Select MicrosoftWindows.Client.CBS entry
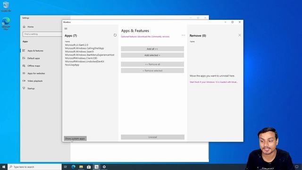This screenshot has height=170, width=302. pyautogui.click(x=81, y=58)
